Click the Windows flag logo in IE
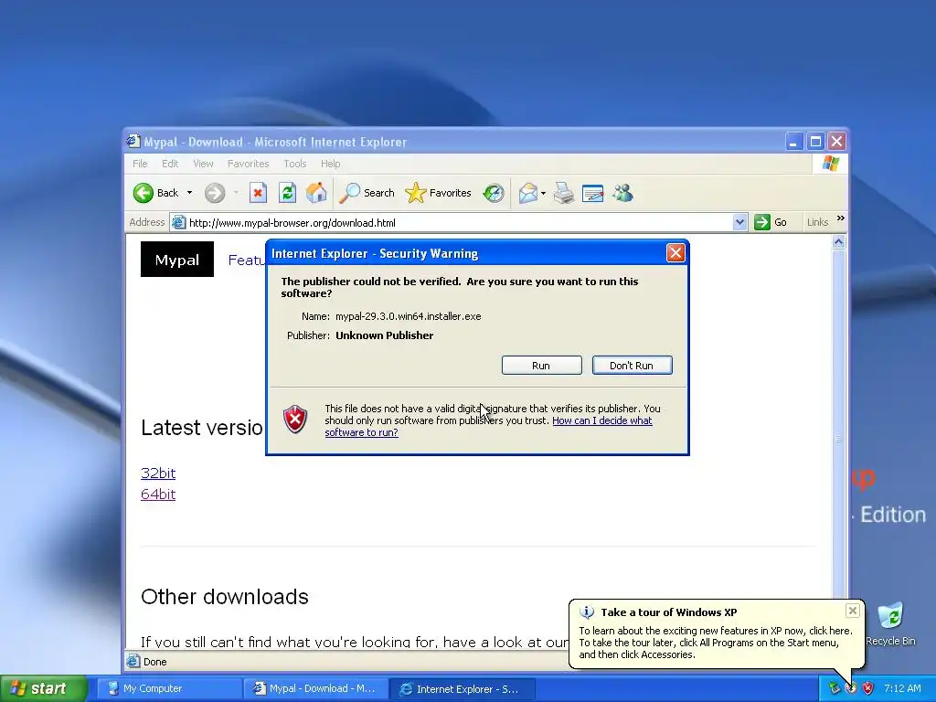This screenshot has width=936, height=702. click(830, 163)
